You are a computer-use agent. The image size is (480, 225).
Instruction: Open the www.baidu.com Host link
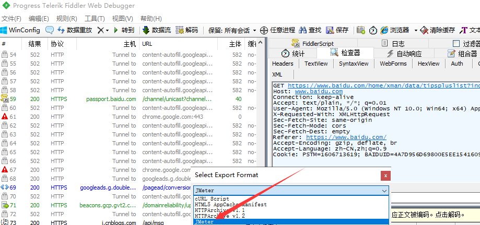coord(319,92)
